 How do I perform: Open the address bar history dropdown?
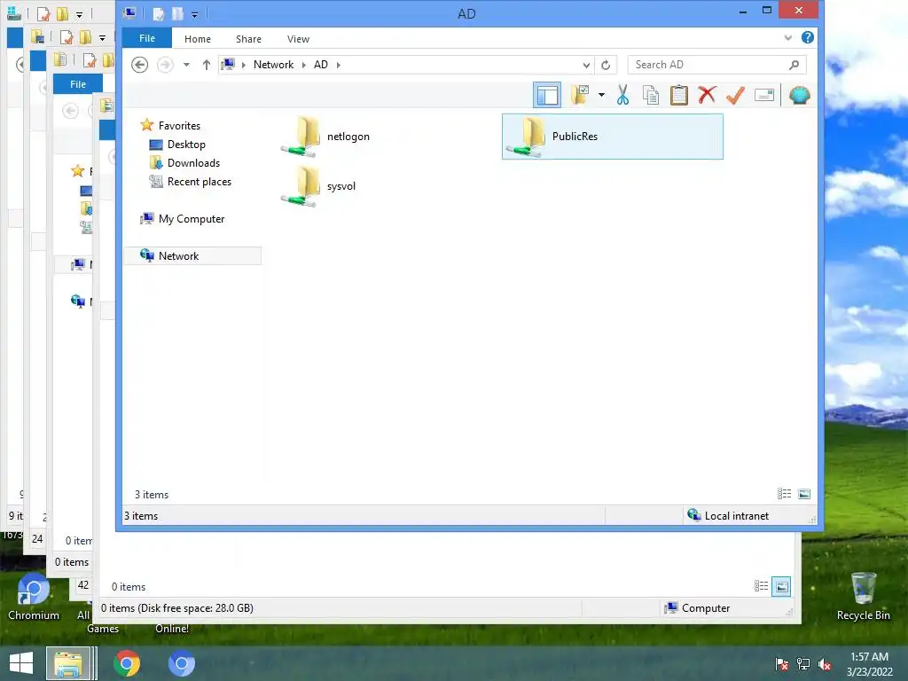pos(586,65)
